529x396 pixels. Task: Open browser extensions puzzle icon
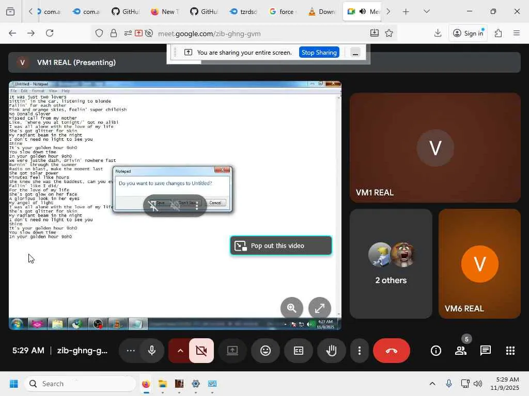[498, 33]
